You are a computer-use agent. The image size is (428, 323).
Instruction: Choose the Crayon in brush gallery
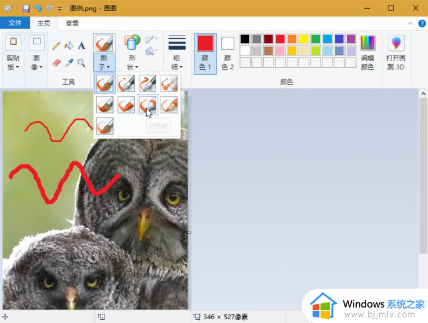126,105
